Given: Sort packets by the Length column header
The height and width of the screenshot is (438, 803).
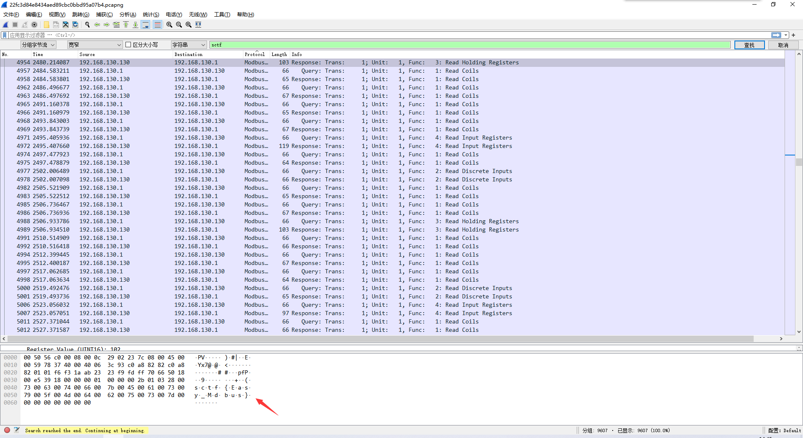Looking at the screenshot, I should [279, 54].
